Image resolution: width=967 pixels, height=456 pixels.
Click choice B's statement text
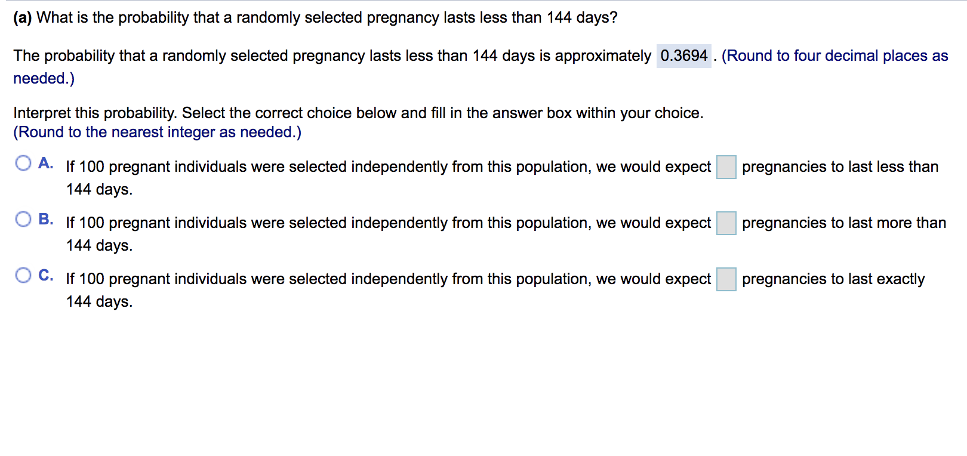tap(388, 223)
